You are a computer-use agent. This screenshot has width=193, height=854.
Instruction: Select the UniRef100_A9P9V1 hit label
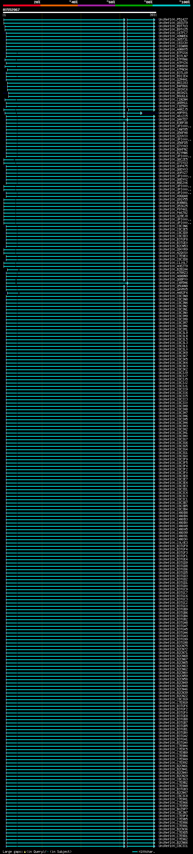click(173, 113)
